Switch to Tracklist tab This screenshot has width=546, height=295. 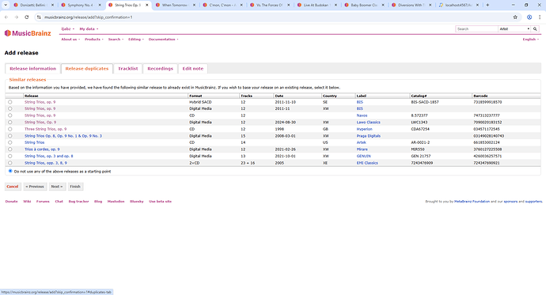(x=127, y=69)
